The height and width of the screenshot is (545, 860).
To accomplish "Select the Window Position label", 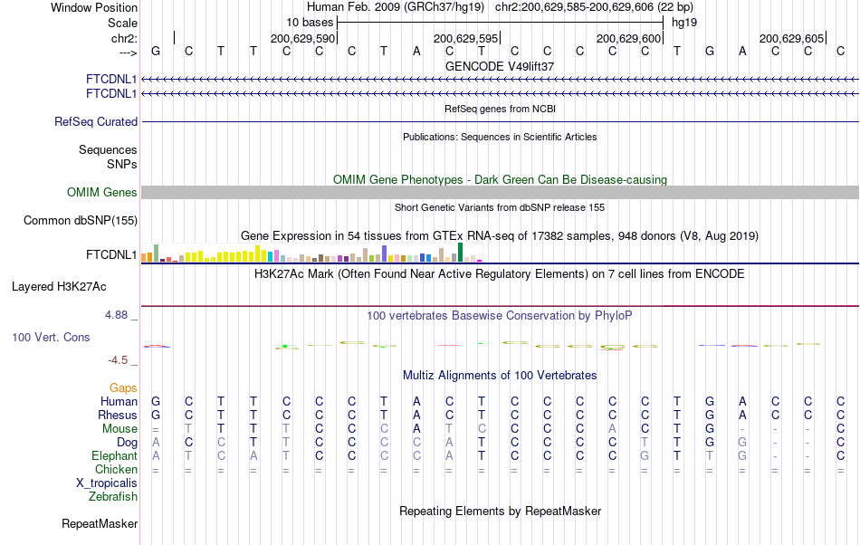I will coord(94,7).
